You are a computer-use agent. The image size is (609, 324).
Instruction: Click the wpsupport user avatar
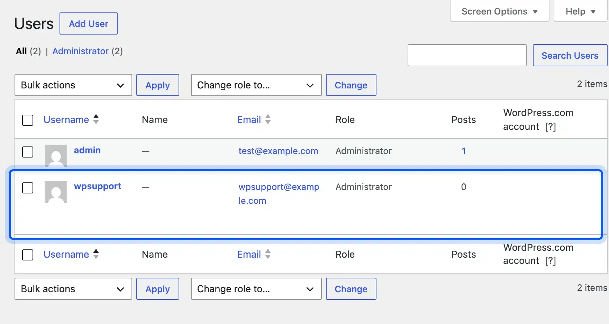click(56, 192)
